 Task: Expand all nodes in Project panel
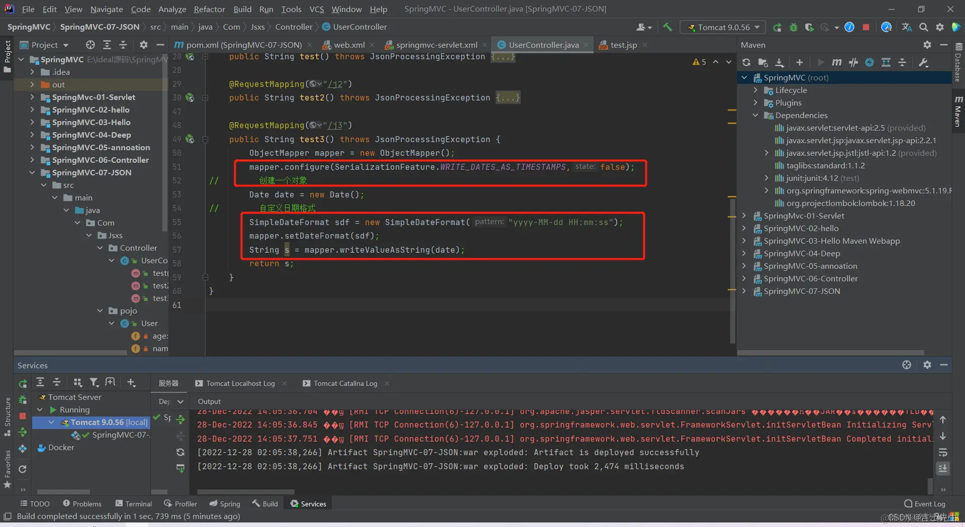point(107,45)
